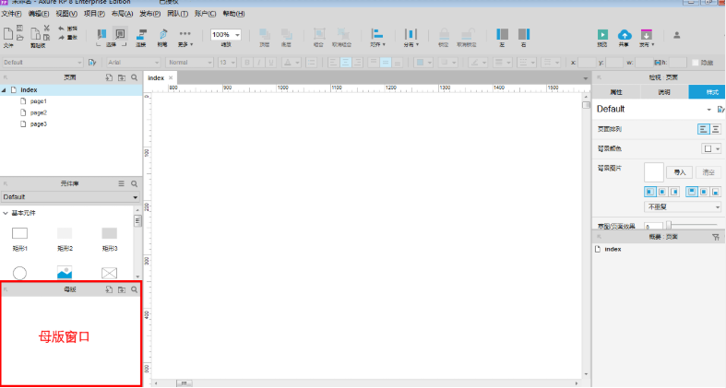This screenshot has width=726, height=388.
Task: Open the Publish dropdown (发布)
Action: (647, 38)
